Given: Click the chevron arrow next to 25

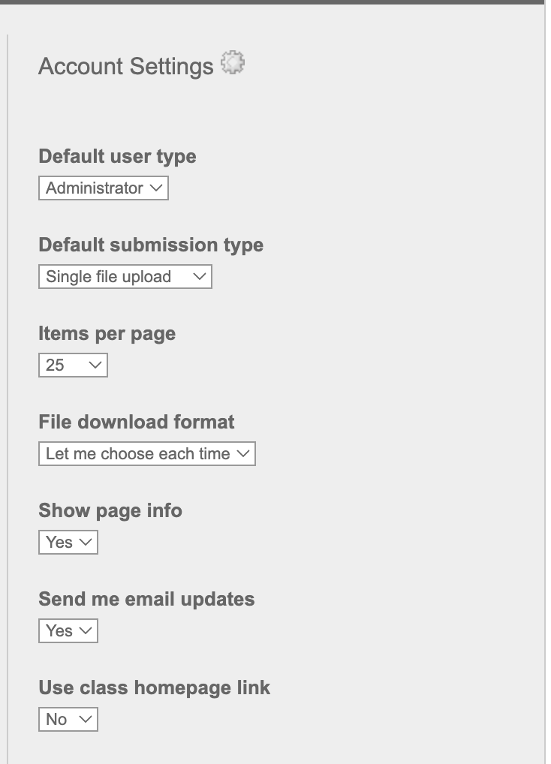Looking at the screenshot, I should click(x=95, y=365).
